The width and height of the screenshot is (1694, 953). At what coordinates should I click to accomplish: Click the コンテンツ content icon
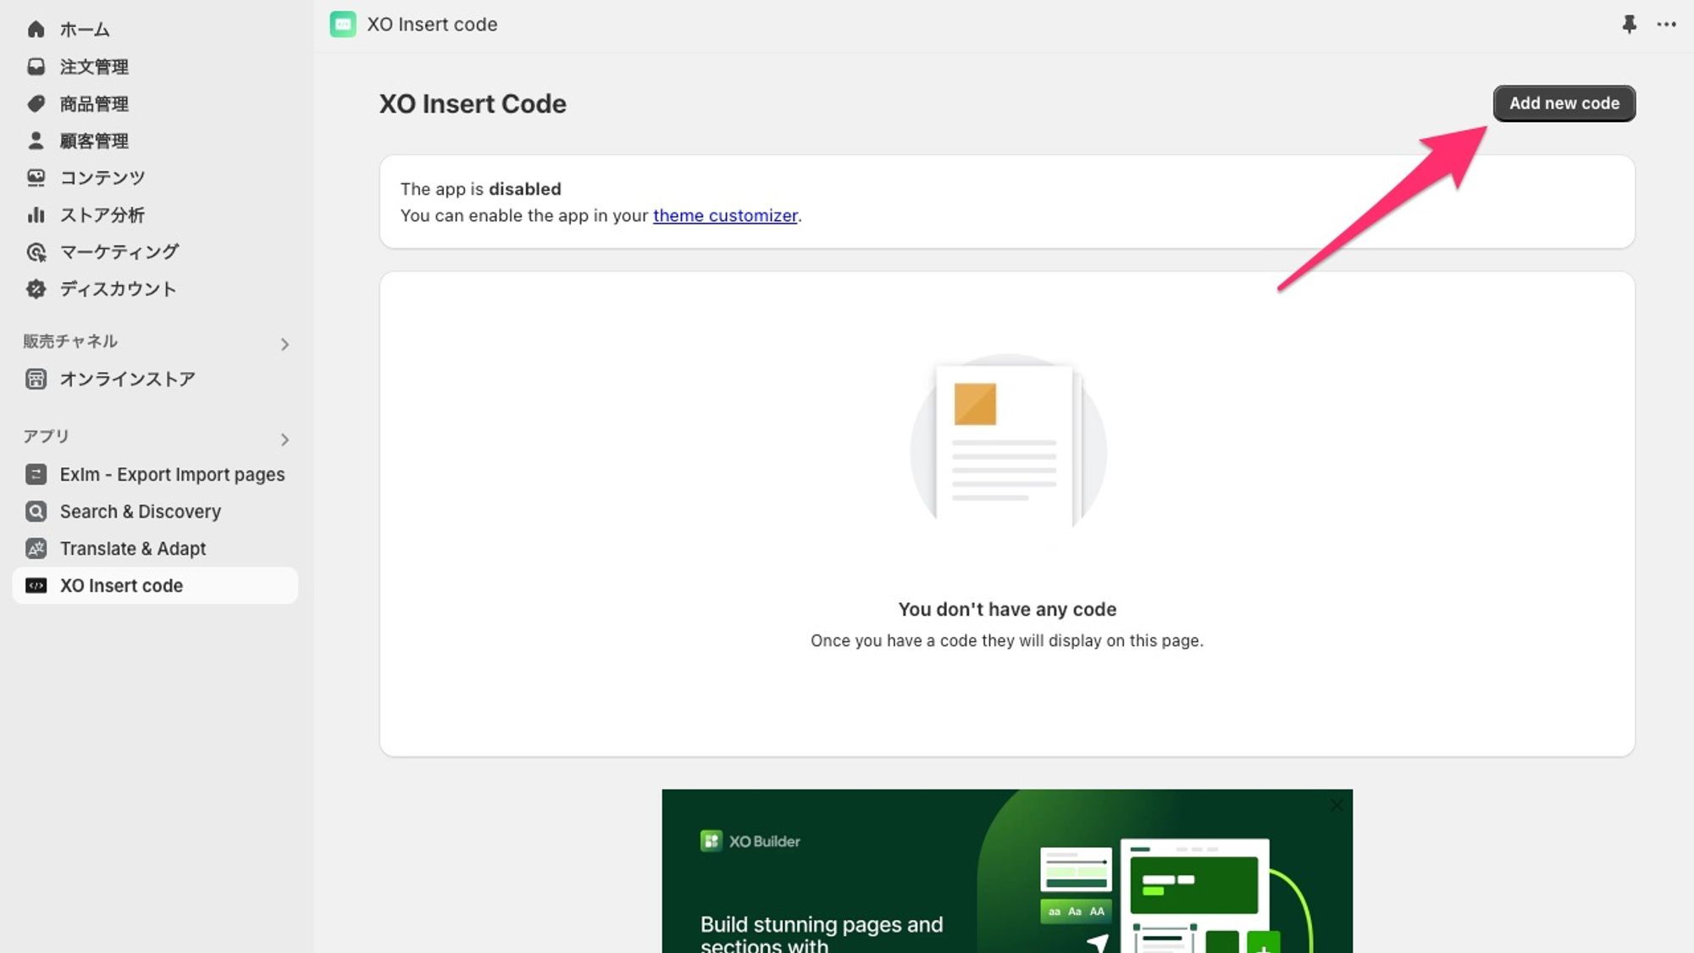point(36,178)
